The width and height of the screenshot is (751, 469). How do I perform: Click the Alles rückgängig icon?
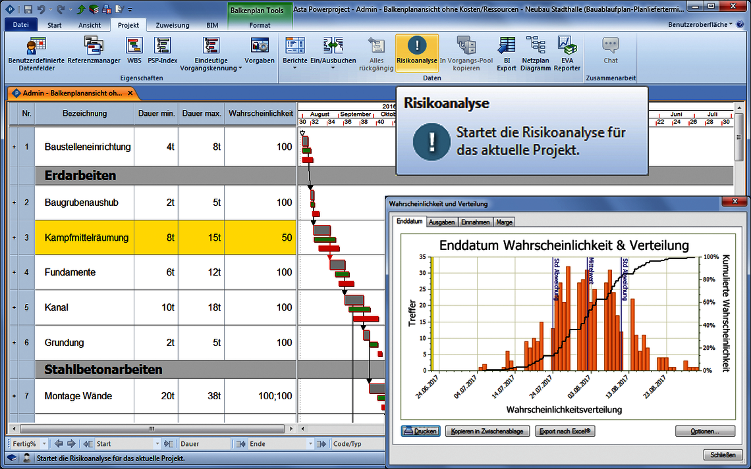[376, 46]
